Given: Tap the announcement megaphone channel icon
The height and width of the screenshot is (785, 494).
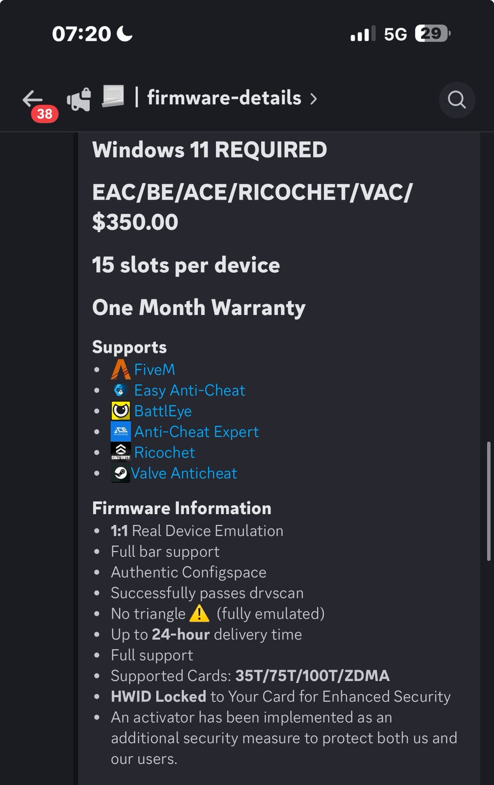Looking at the screenshot, I should (x=79, y=99).
